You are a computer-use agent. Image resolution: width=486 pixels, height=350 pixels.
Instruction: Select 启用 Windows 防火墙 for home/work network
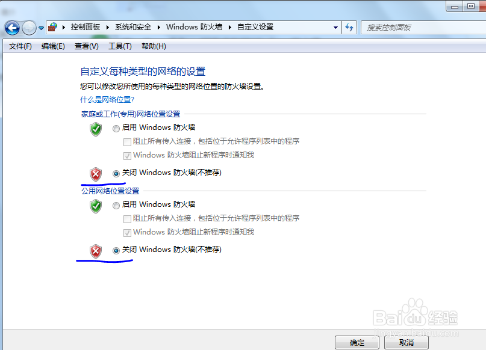pyautogui.click(x=116, y=129)
